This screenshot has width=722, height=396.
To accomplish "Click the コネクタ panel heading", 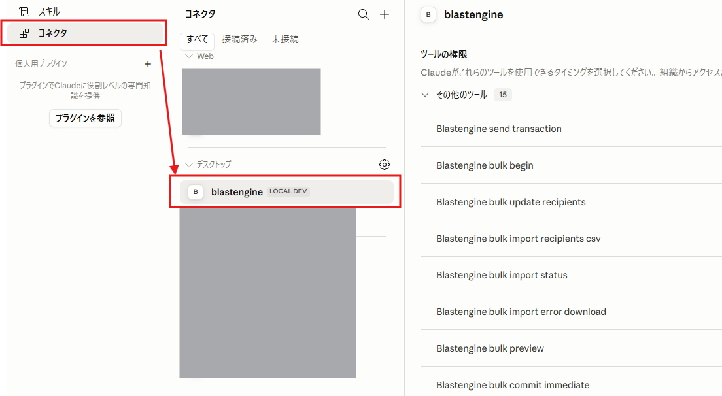I will [x=200, y=14].
